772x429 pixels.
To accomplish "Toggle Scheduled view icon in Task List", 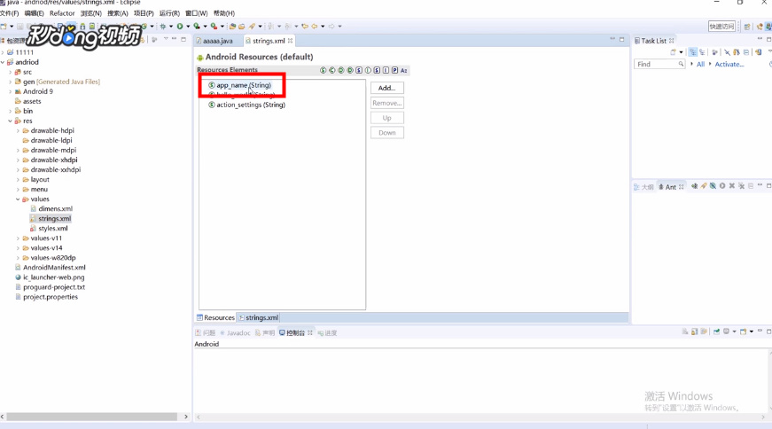I will 702,51.
